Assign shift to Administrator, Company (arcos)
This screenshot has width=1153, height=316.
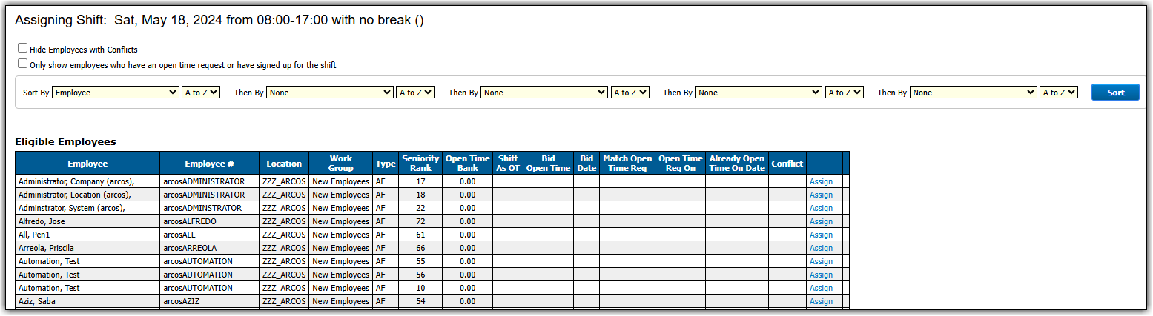click(821, 181)
